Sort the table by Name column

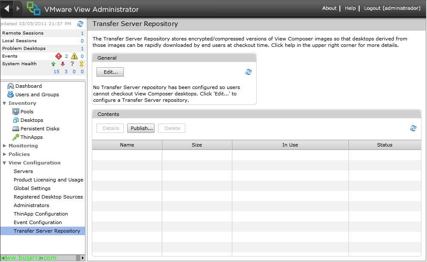[127, 145]
